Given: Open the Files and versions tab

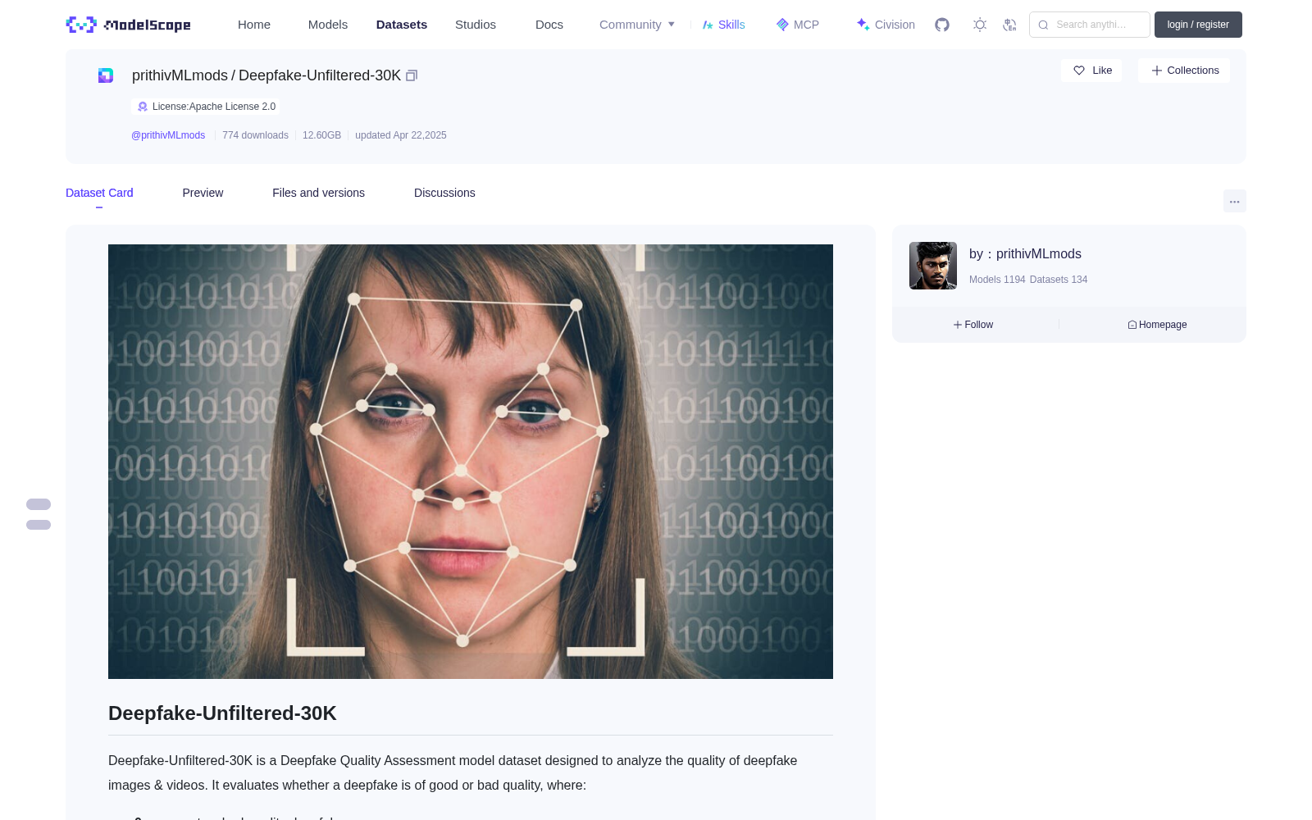Looking at the screenshot, I should click(318, 193).
